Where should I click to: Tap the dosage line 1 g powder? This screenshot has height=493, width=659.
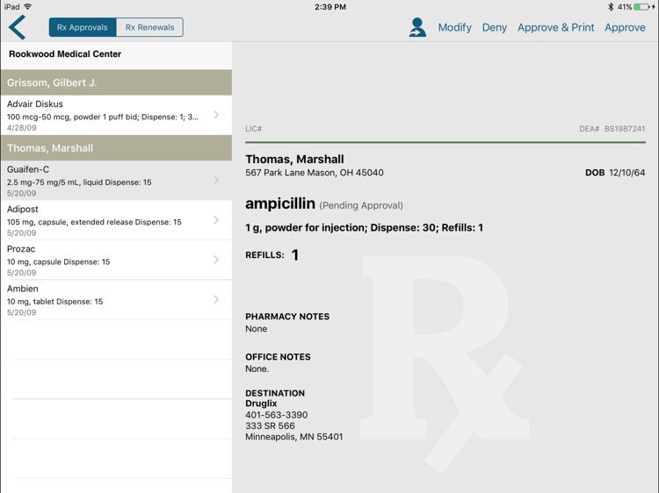364,227
